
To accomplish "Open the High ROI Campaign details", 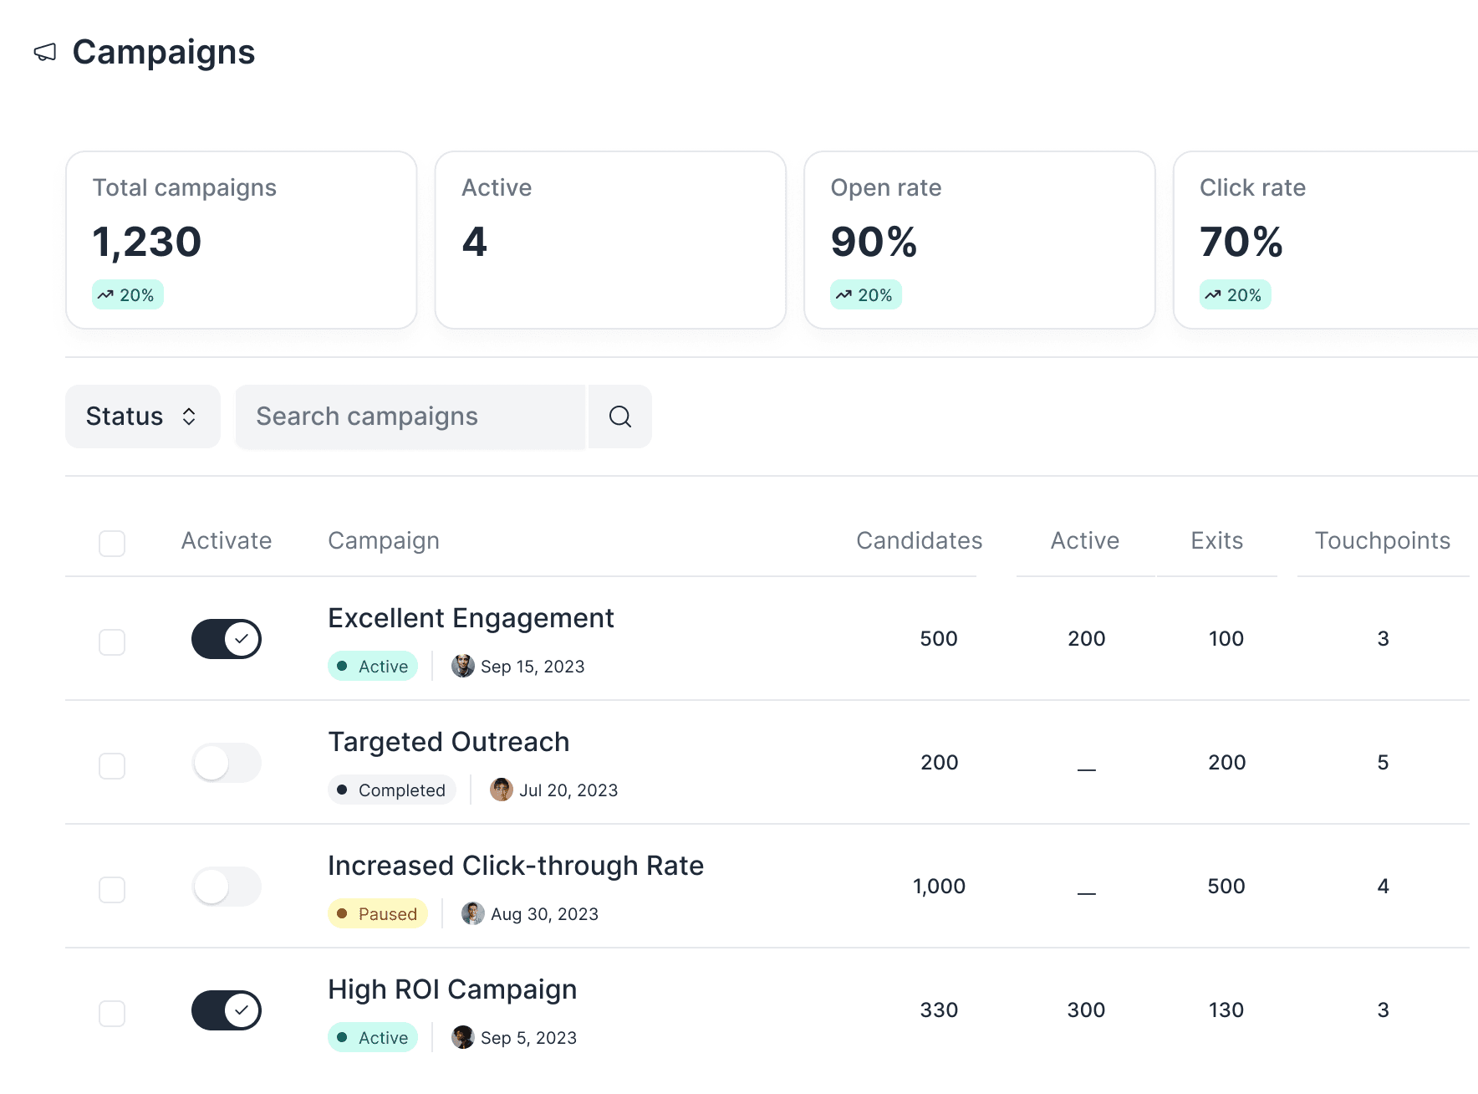I will (451, 989).
